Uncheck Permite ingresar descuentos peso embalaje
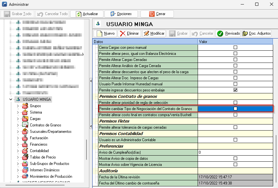278x188 pixels. 235,90
